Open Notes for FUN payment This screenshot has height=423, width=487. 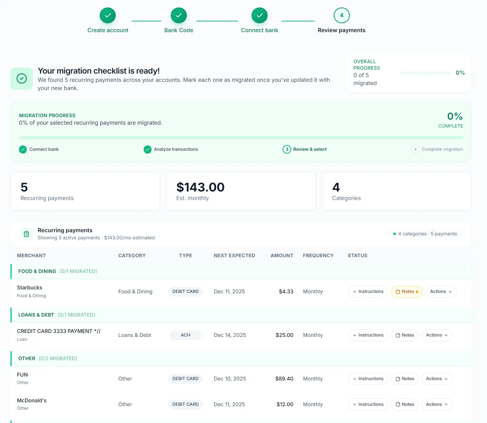click(404, 379)
